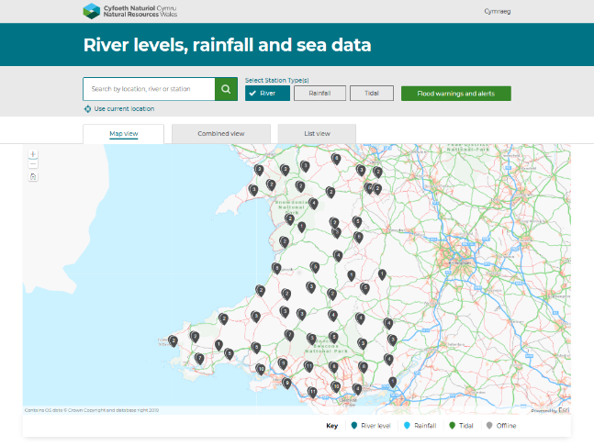The image size is (594, 446).
Task: Select the lone marker 1 in Pembrokeshire
Action: pyautogui.click(x=219, y=344)
